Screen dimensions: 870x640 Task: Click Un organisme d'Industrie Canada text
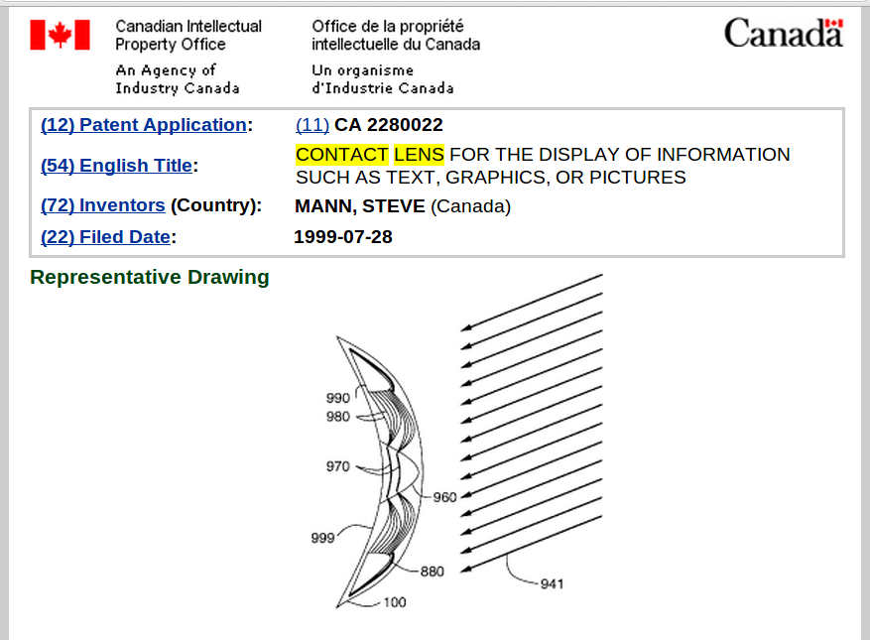pos(383,78)
